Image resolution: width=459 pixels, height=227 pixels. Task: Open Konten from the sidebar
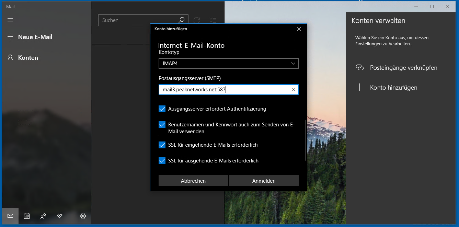[27, 57]
